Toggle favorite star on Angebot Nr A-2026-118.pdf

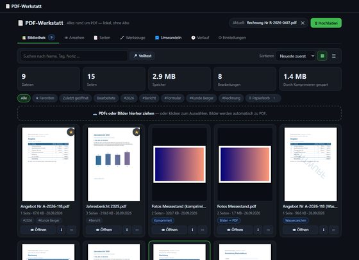click(x=71, y=132)
